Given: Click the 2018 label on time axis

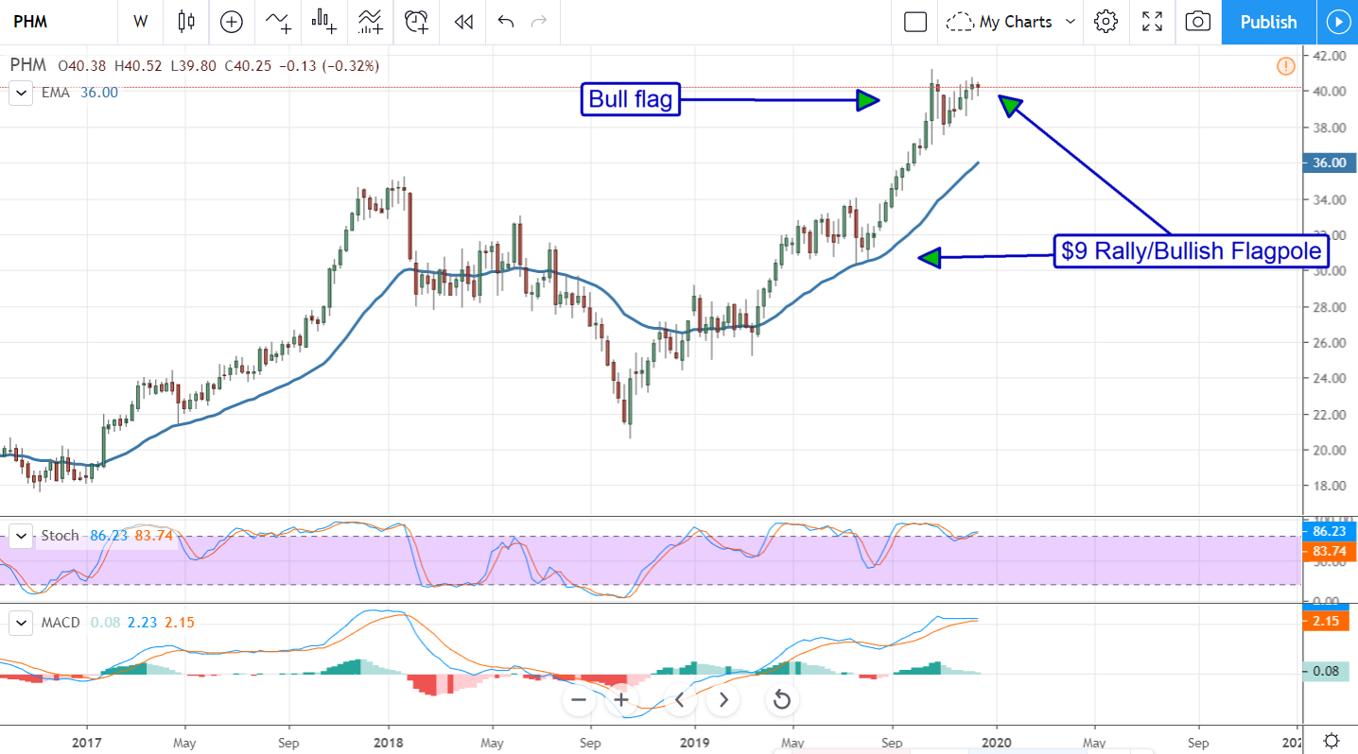Looking at the screenshot, I should coord(389,742).
